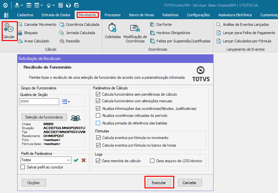Click the Tipo value ABCDEFIMNOPRSTUVW
Screen dimensions: 278x193
64,132
